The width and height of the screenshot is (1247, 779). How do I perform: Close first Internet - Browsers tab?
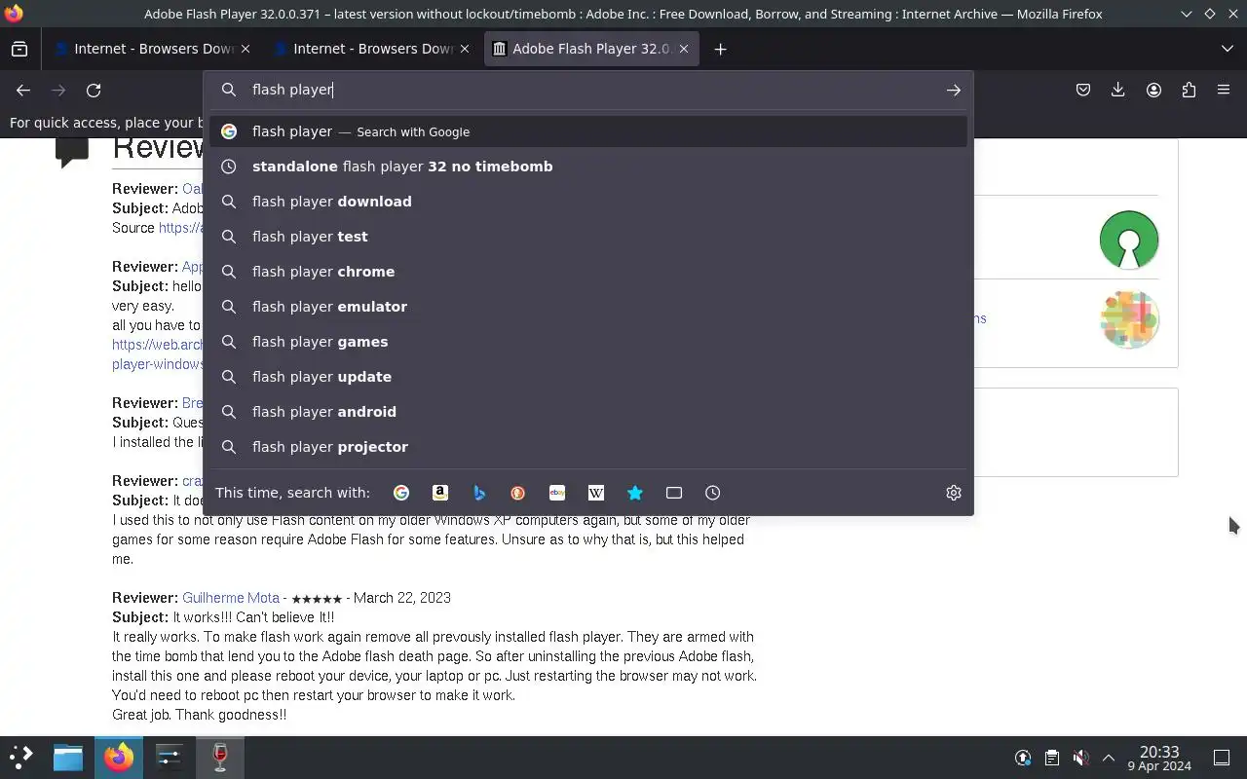tap(246, 49)
